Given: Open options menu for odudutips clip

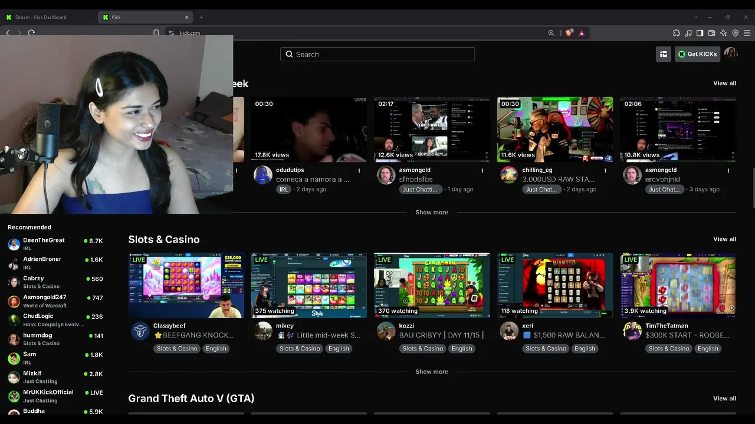Looking at the screenshot, I should (x=359, y=171).
